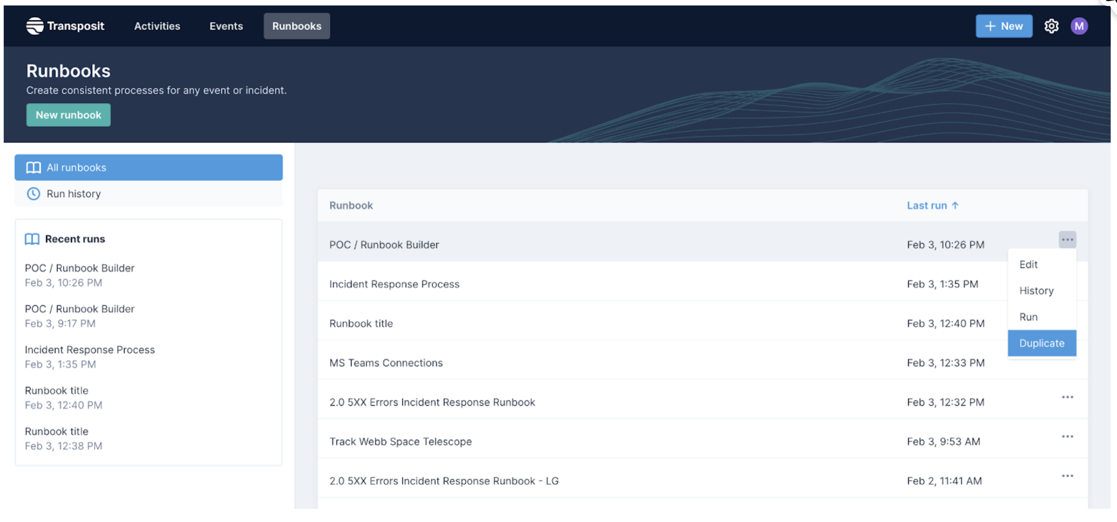Open options menu for Track Webb Space Telescope
The width and height of the screenshot is (1117, 522).
[x=1067, y=436]
